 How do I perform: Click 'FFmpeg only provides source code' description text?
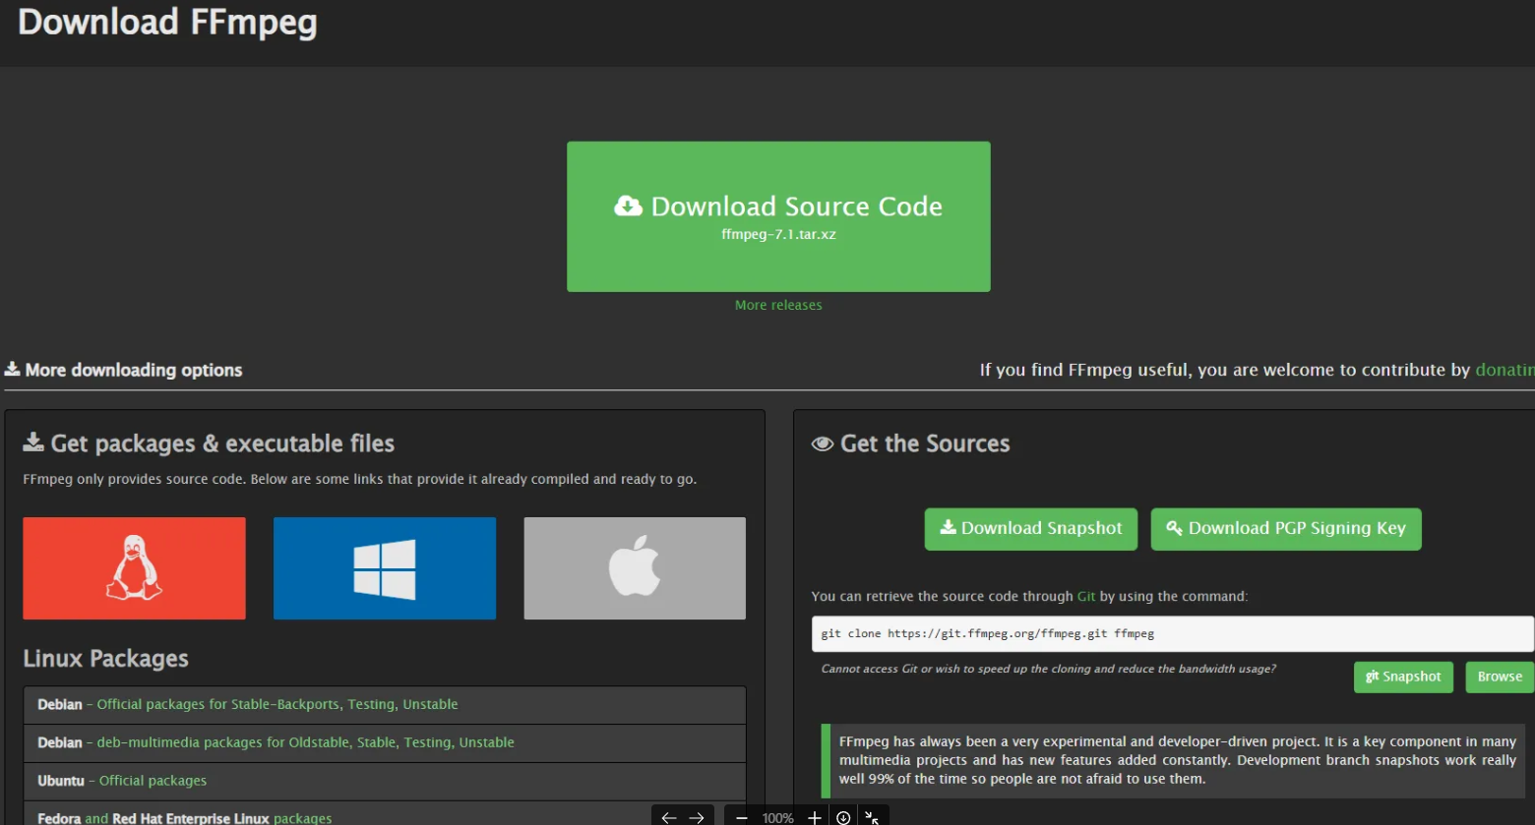pos(359,479)
